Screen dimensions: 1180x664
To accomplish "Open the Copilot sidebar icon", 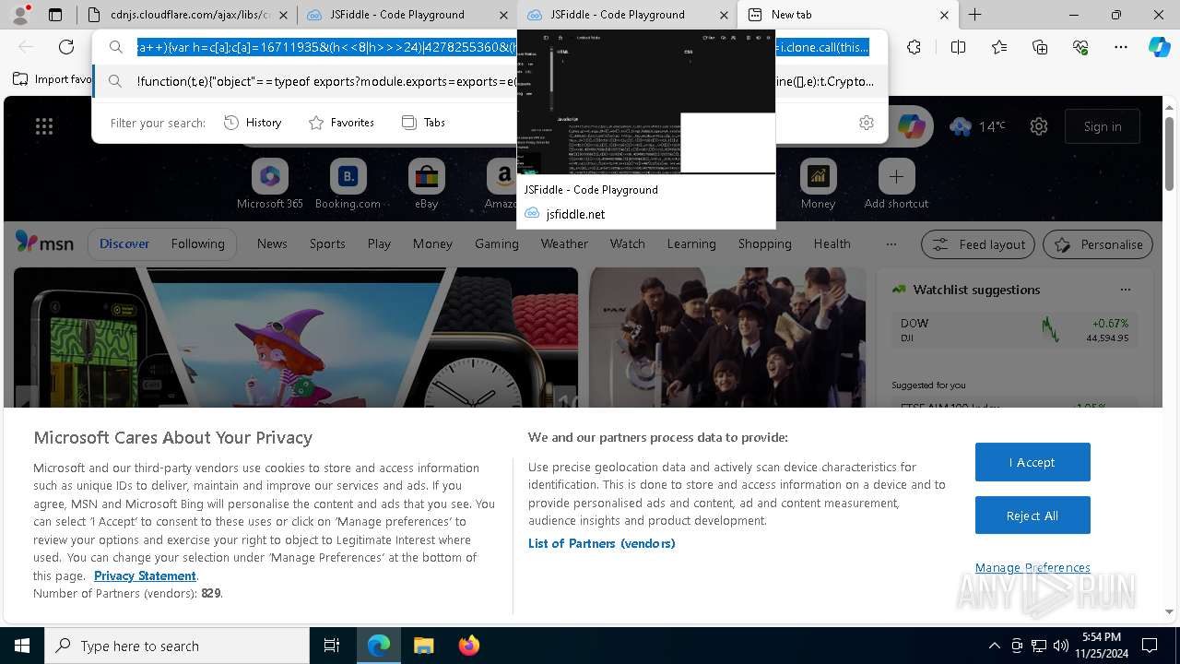I will (1159, 47).
